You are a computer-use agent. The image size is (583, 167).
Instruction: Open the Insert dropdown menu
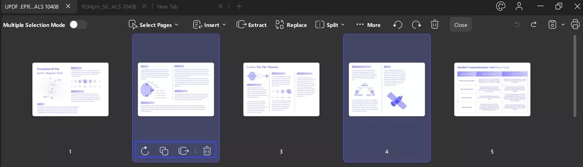209,25
